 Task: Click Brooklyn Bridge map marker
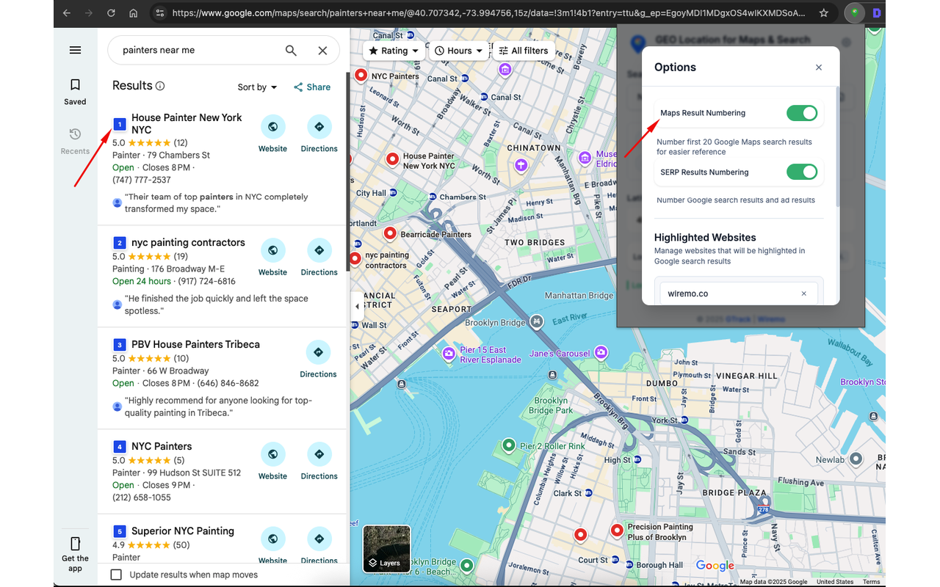tap(537, 322)
